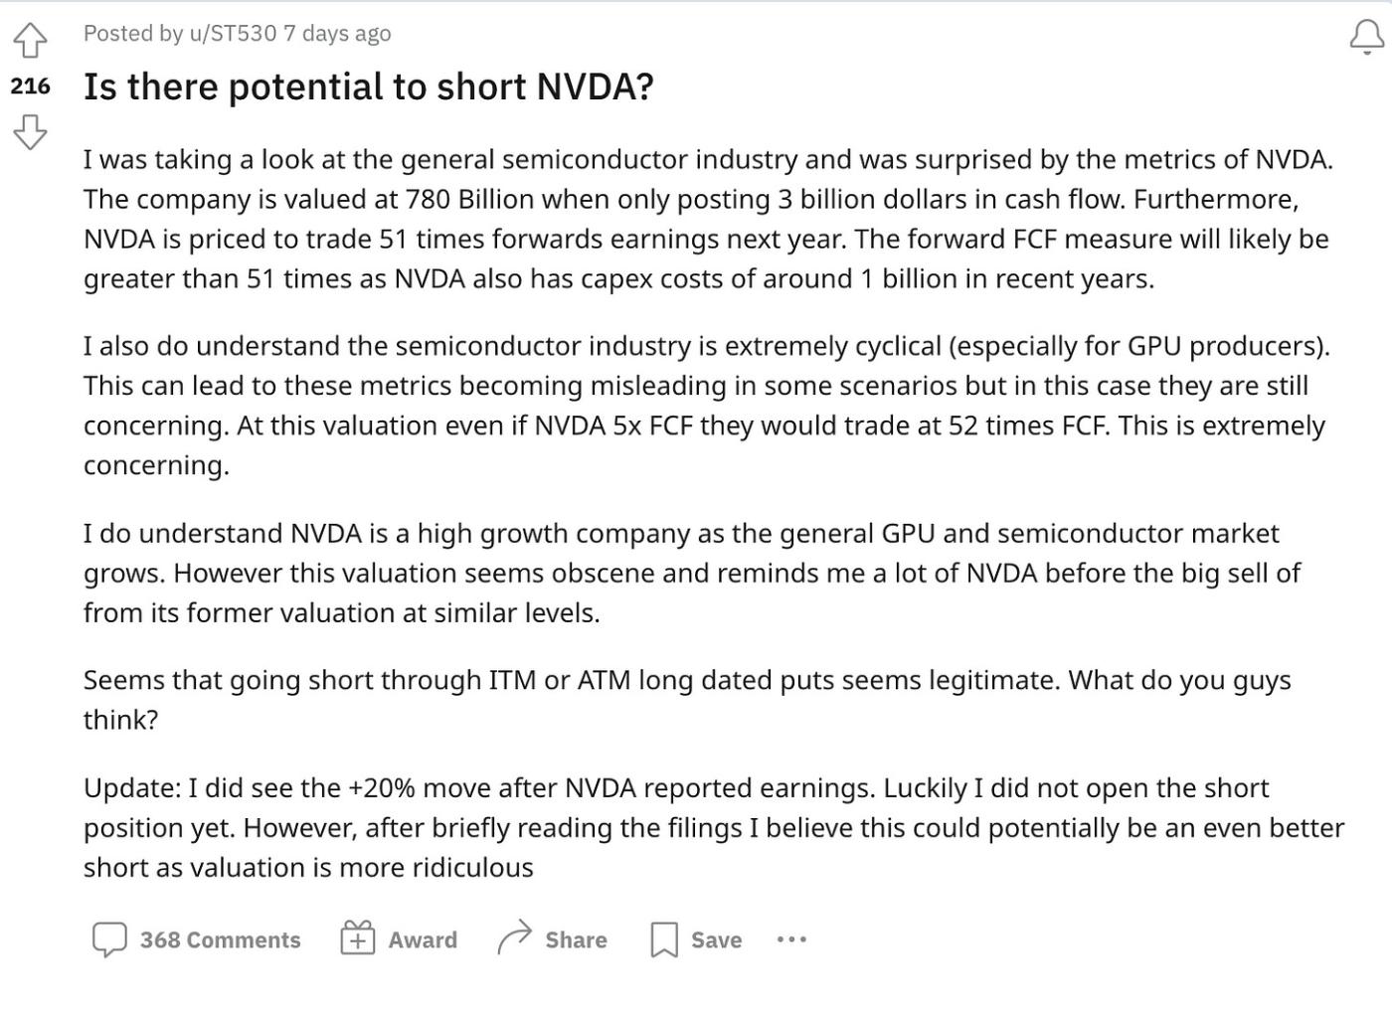Click the comments speech bubble icon
This screenshot has height=1017, width=1392.
coord(109,939)
